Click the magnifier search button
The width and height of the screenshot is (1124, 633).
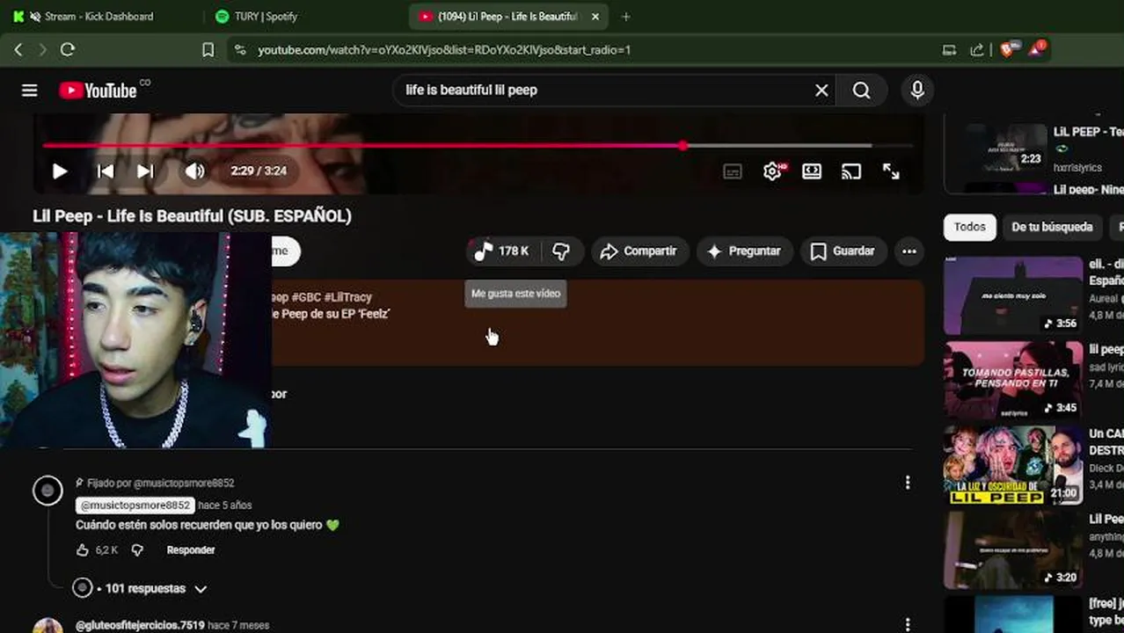click(x=861, y=90)
